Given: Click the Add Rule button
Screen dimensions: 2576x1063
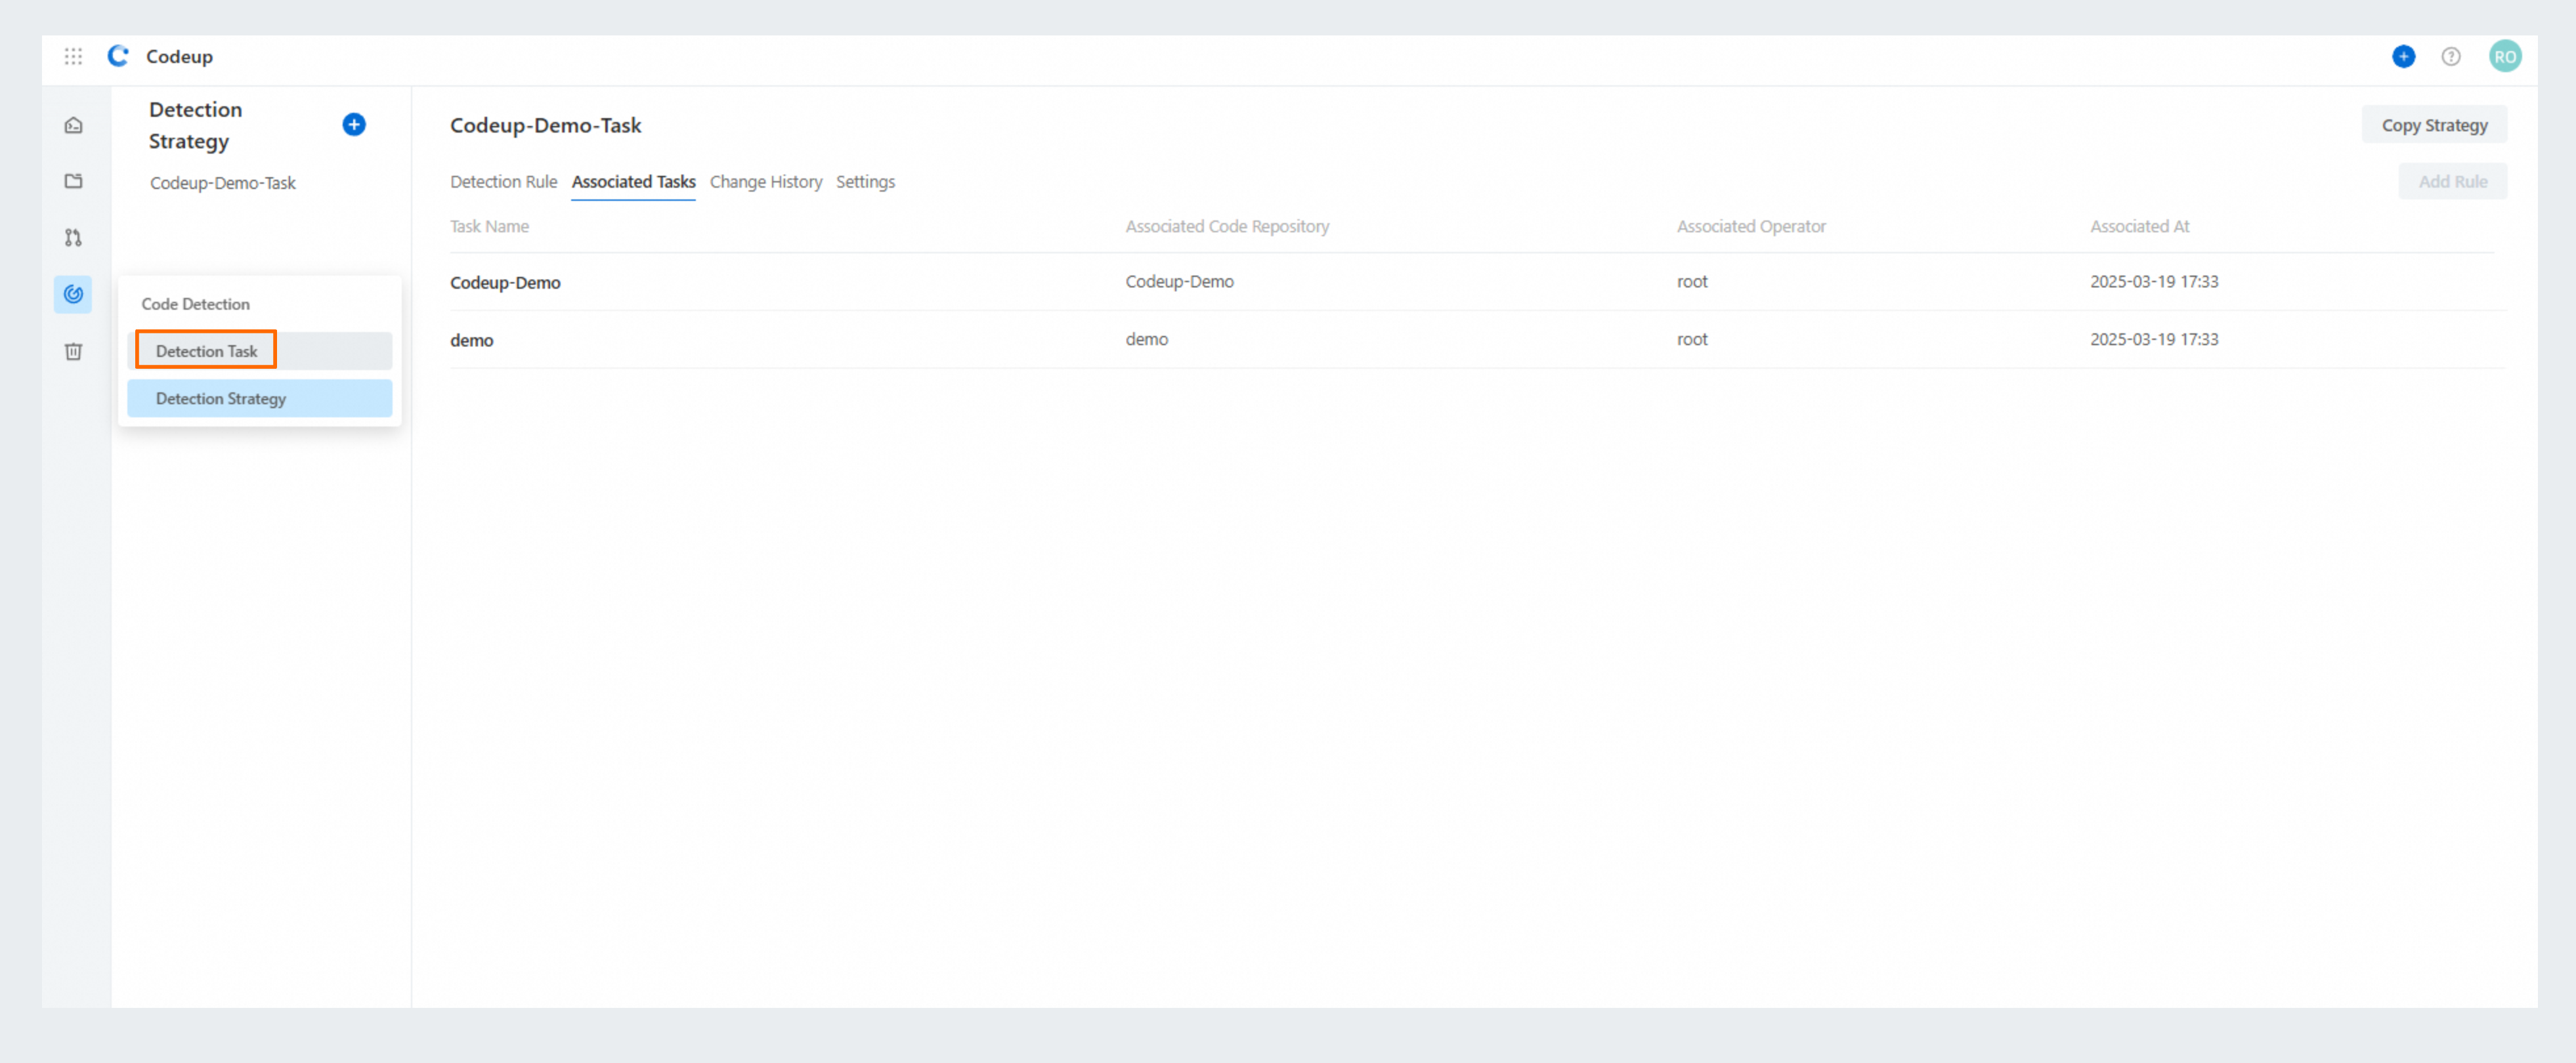Looking at the screenshot, I should click(x=2452, y=181).
